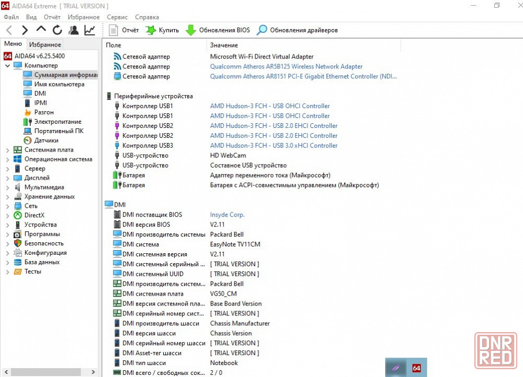The height and width of the screenshot is (377, 523).
Task: Open Обновления драйверов search button
Action: 297,30
